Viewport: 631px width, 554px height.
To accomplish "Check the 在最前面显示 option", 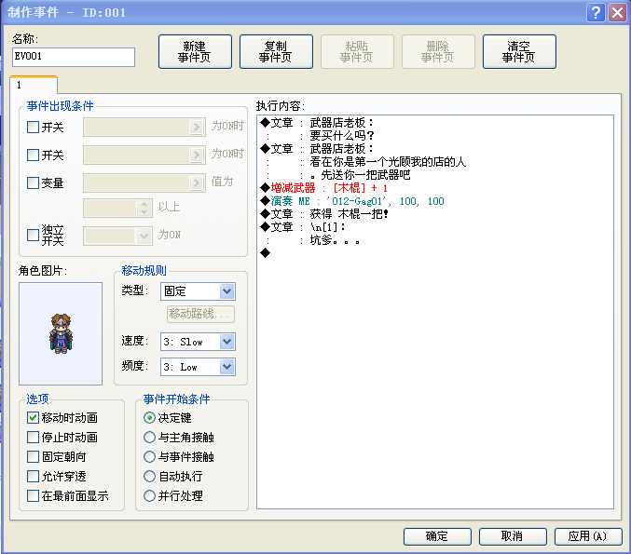I will [x=33, y=495].
